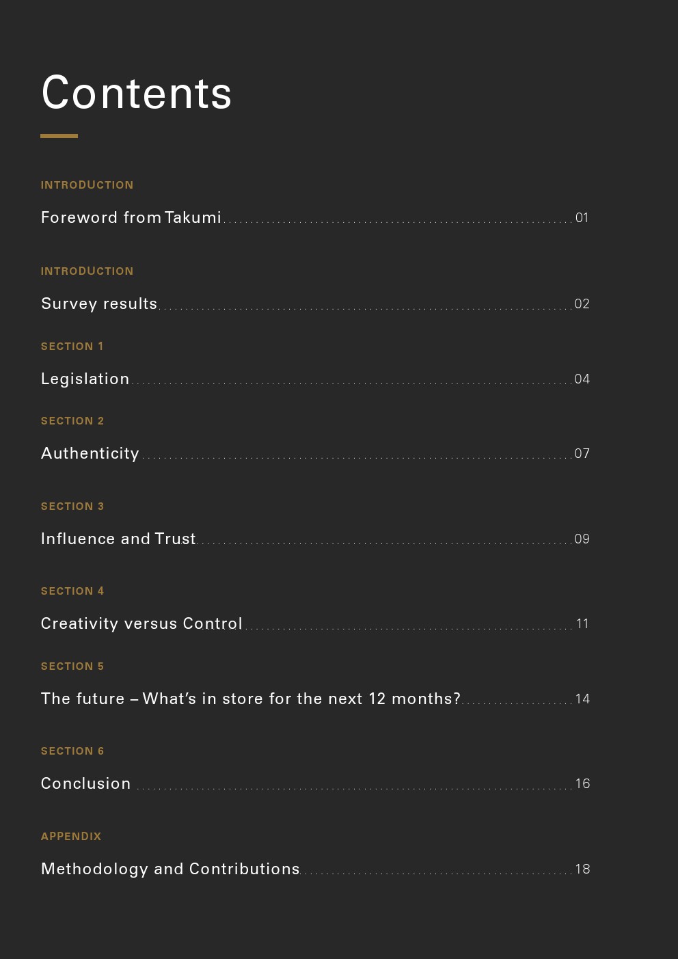Click the SECTION 1 heading label
678x959 pixels.
[x=72, y=347]
